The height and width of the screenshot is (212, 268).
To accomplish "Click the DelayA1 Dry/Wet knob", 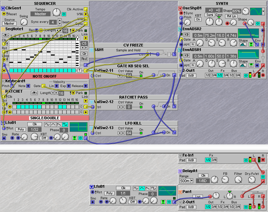I will (252, 179).
